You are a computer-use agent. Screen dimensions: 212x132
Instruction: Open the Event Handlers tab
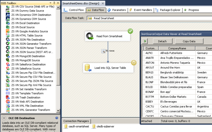(141, 10)
